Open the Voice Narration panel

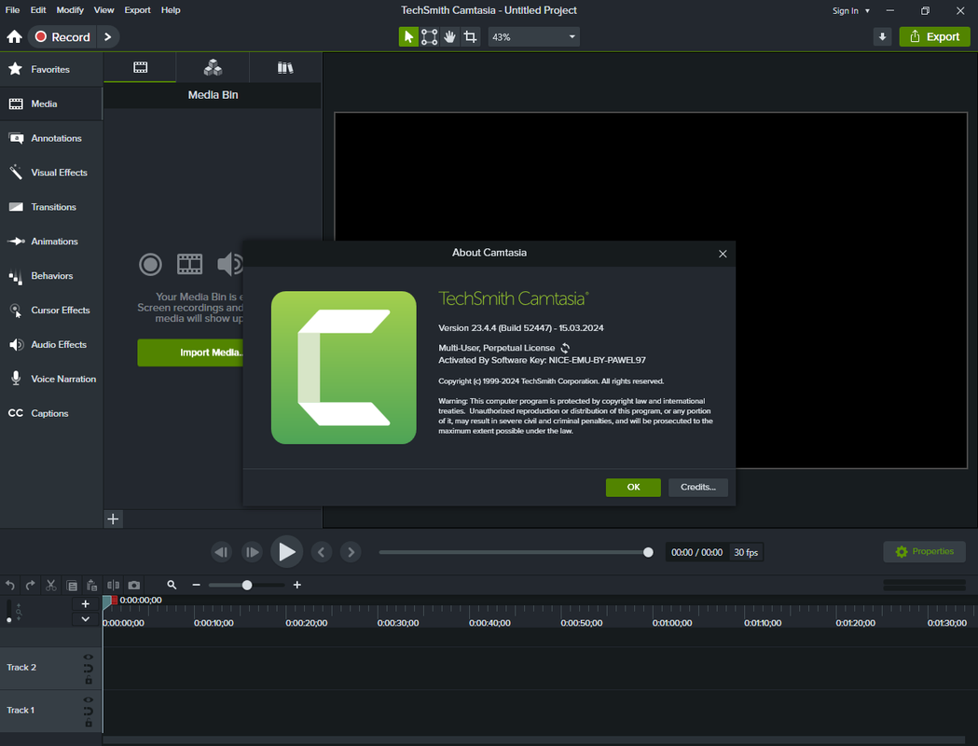coord(51,379)
